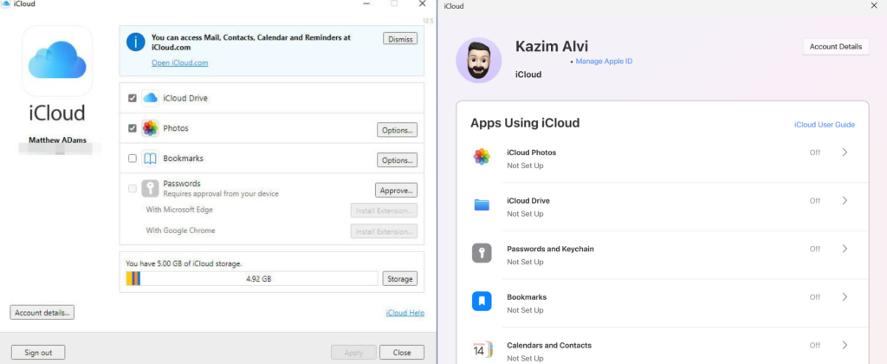The image size is (887, 364).
Task: Click the Off status for Calendars and Contacts
Action: coord(814,345)
